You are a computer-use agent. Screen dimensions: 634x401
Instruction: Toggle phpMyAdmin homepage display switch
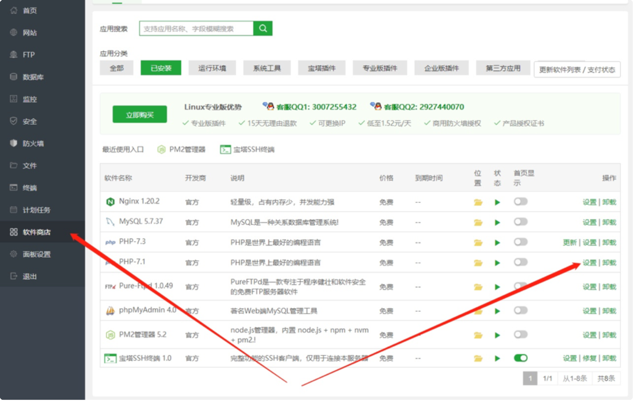click(520, 310)
